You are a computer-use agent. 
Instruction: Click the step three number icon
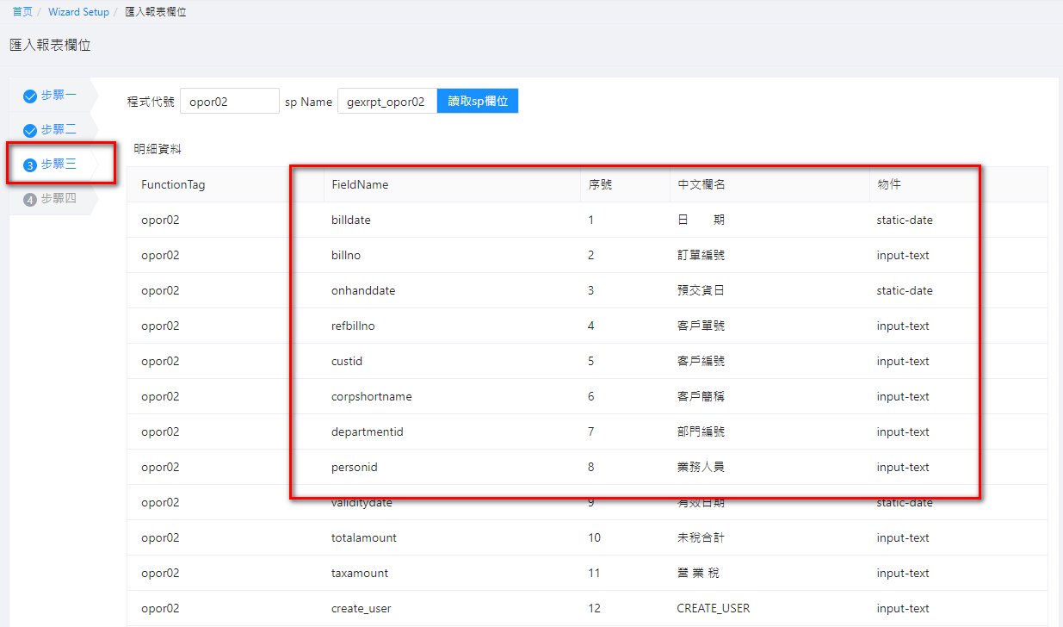coord(30,165)
